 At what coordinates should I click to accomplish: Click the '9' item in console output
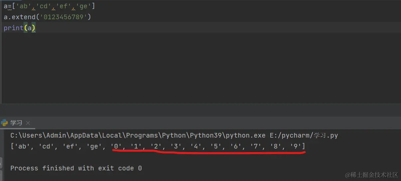(296, 146)
